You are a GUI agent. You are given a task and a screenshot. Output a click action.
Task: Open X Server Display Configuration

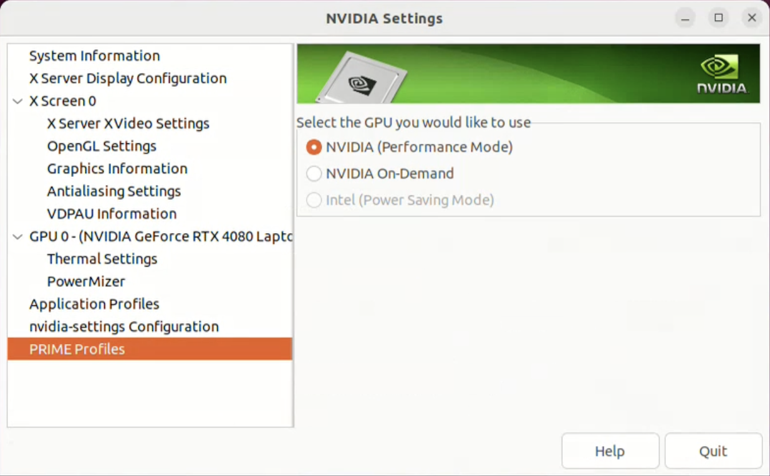pos(128,79)
